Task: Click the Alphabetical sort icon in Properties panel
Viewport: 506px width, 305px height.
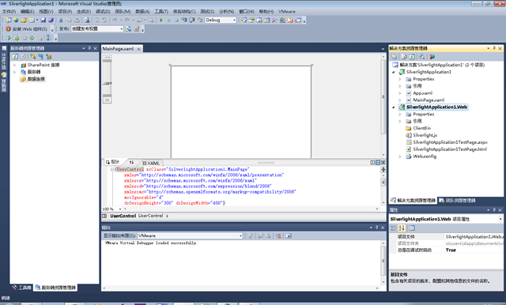Action: 402,228
